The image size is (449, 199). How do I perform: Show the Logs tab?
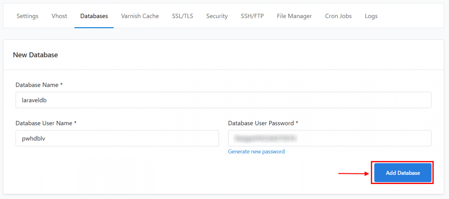point(371,16)
